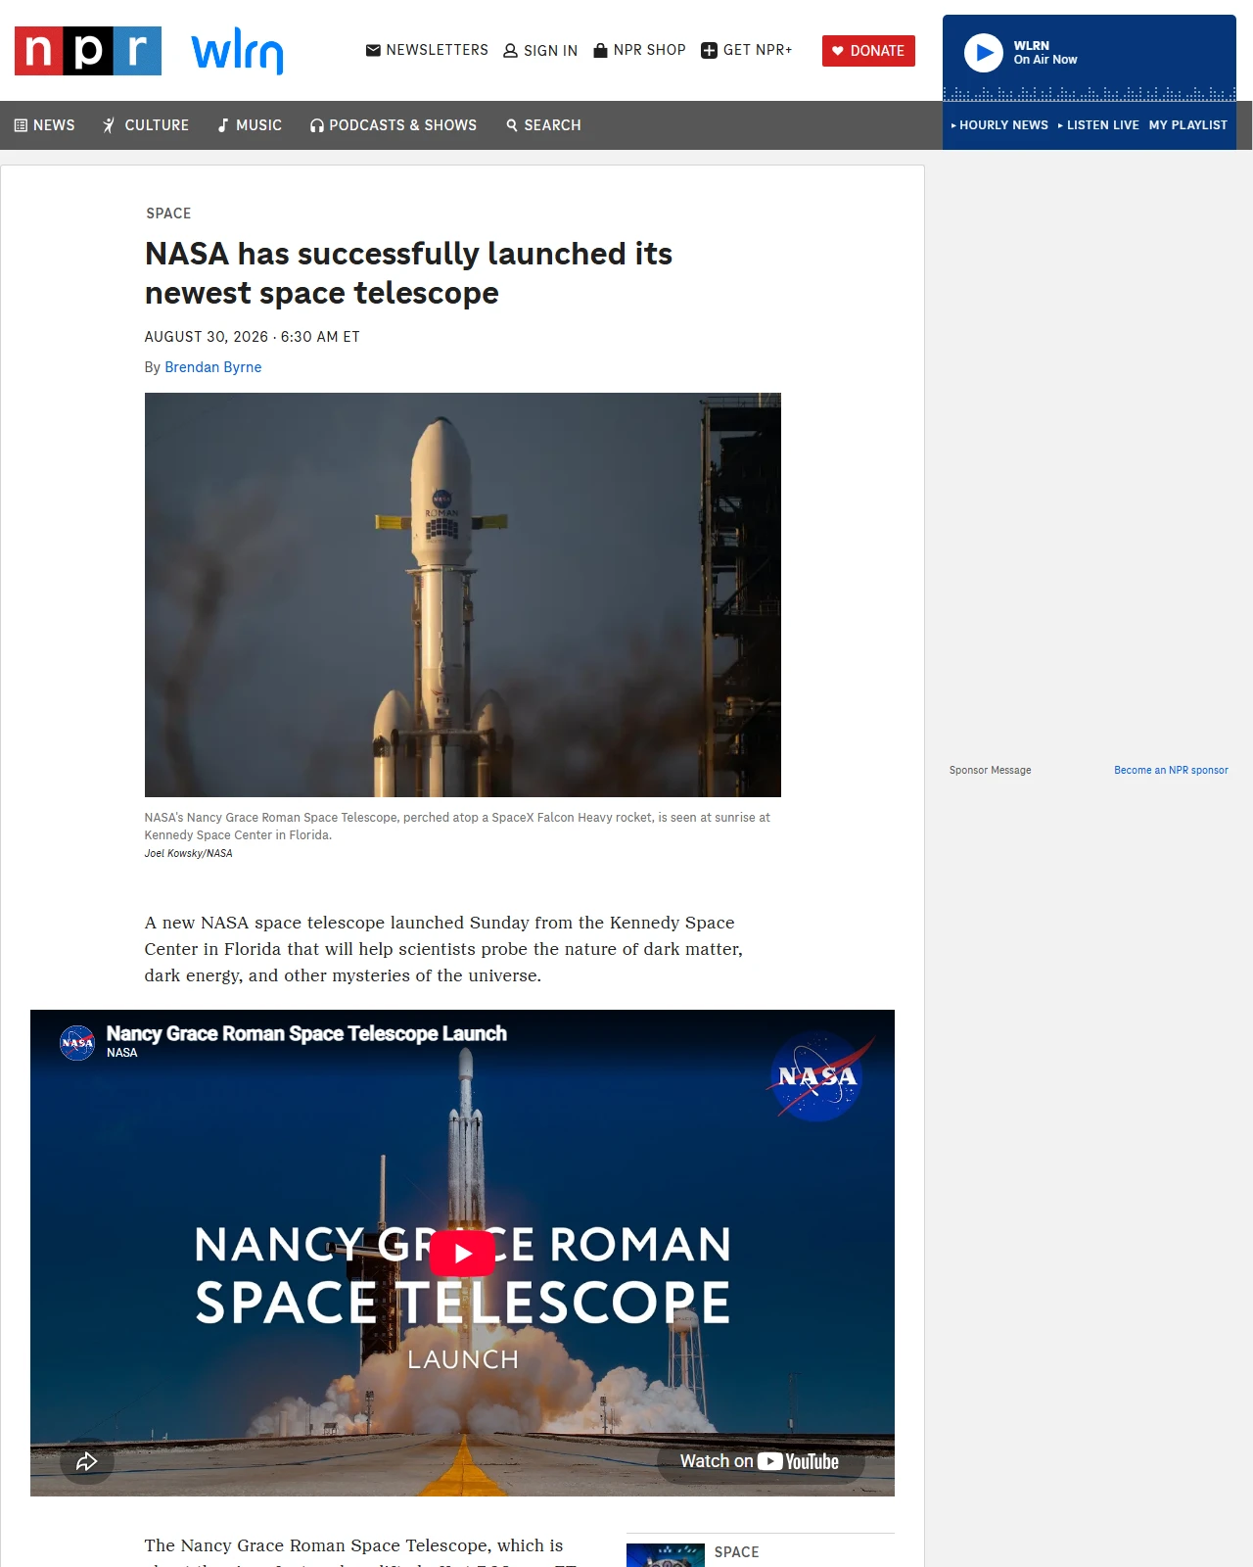1253x1567 pixels.
Task: Open the rocket-at-sunrise article photo
Action: pyautogui.click(x=463, y=594)
